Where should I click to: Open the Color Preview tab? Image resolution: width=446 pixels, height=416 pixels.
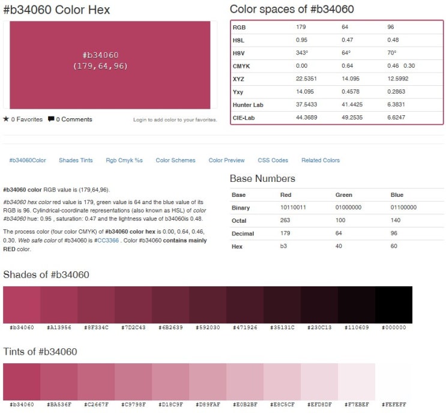point(226,160)
